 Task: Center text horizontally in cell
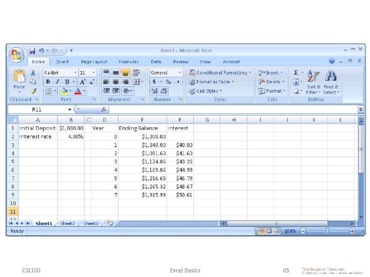pyautogui.click(x=116, y=82)
